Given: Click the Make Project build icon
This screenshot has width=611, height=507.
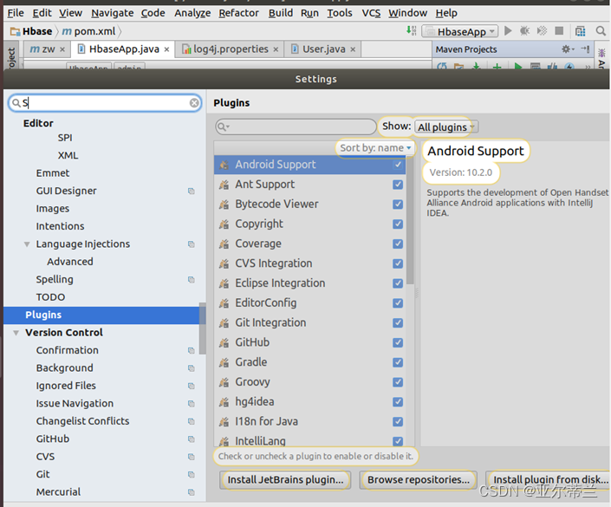Looking at the screenshot, I should pos(411,31).
